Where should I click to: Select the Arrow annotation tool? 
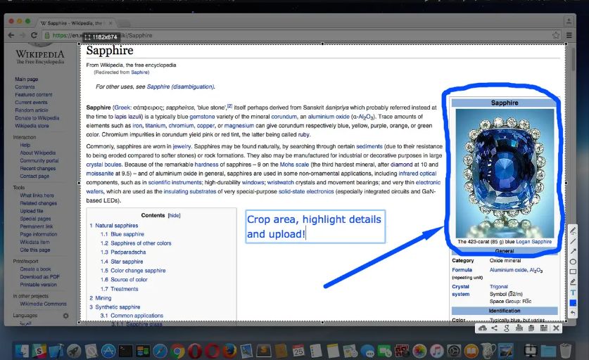tap(573, 251)
